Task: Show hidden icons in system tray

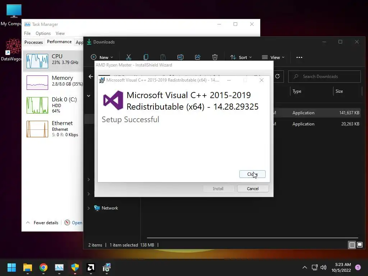Action: click(305, 267)
